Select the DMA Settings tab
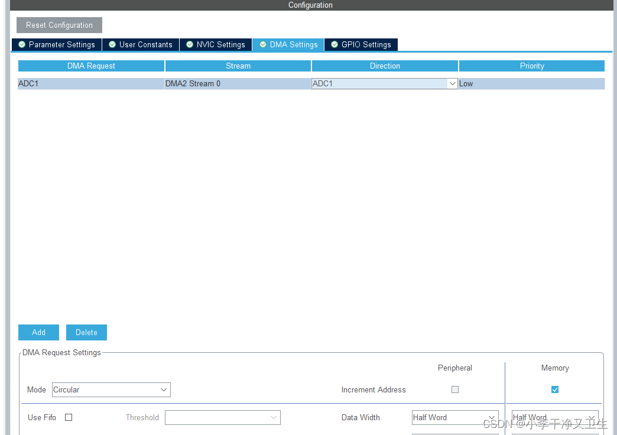617x435 pixels. (x=288, y=44)
